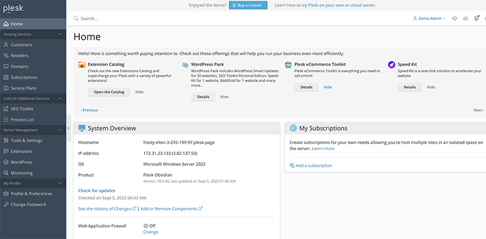This screenshot has width=486, height=239.
Task: Open Add or Remove Components
Action: (x=172, y=209)
